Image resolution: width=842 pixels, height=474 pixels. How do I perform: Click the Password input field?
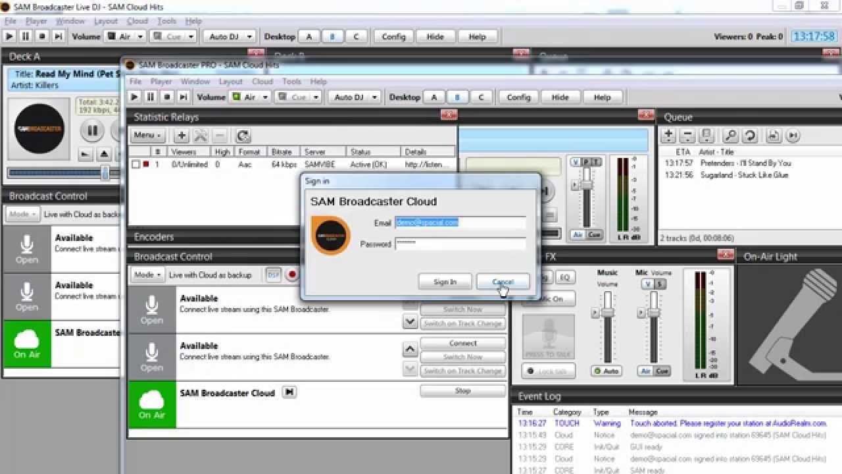(460, 244)
